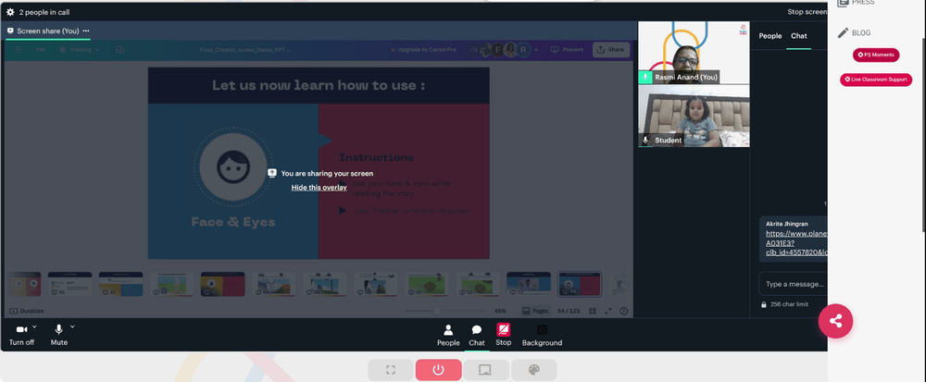This screenshot has width=926, height=382.
Task: Open Screen share more options ellipsis
Action: point(86,31)
